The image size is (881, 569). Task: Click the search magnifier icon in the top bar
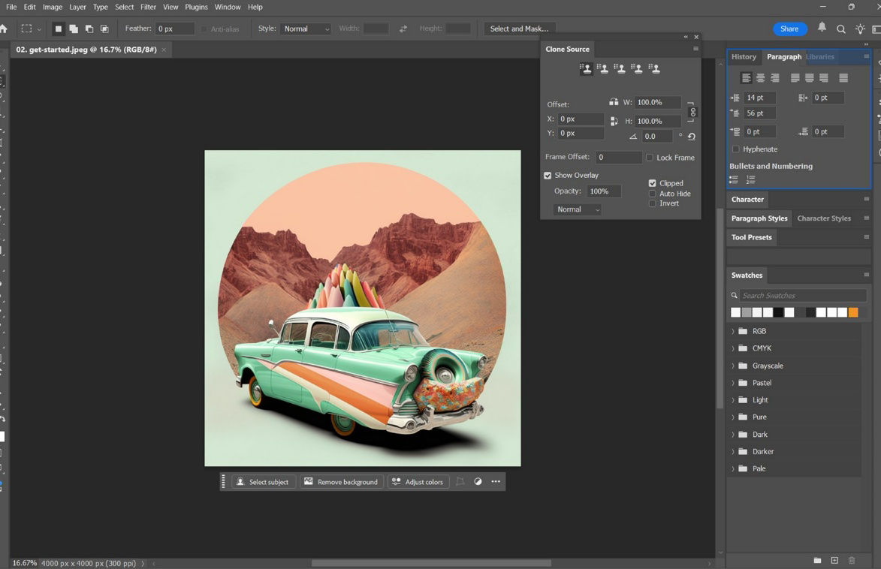point(841,29)
